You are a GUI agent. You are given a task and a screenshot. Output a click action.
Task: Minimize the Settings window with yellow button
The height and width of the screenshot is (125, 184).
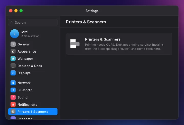(x=16, y=11)
